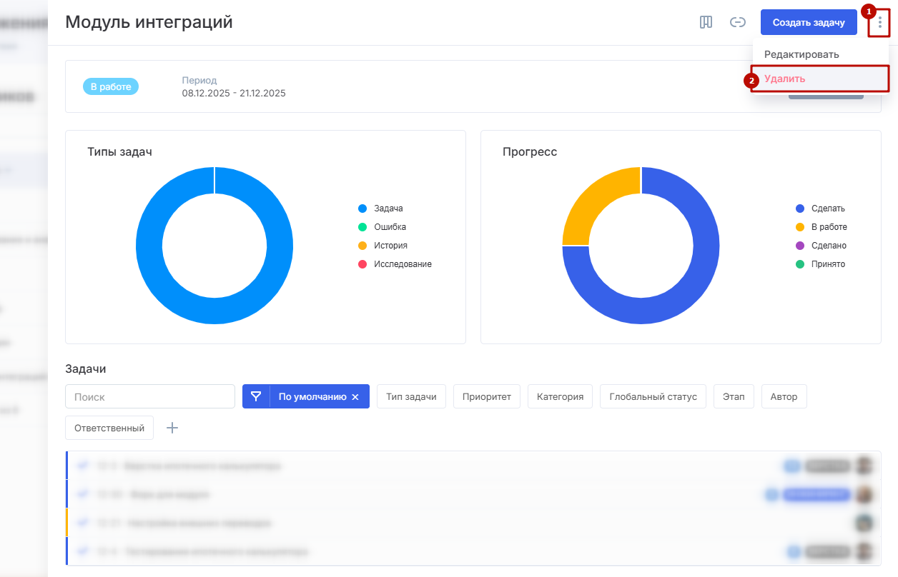Toggle 'Задача' legend item in task types
The image size is (898, 577).
(x=388, y=209)
